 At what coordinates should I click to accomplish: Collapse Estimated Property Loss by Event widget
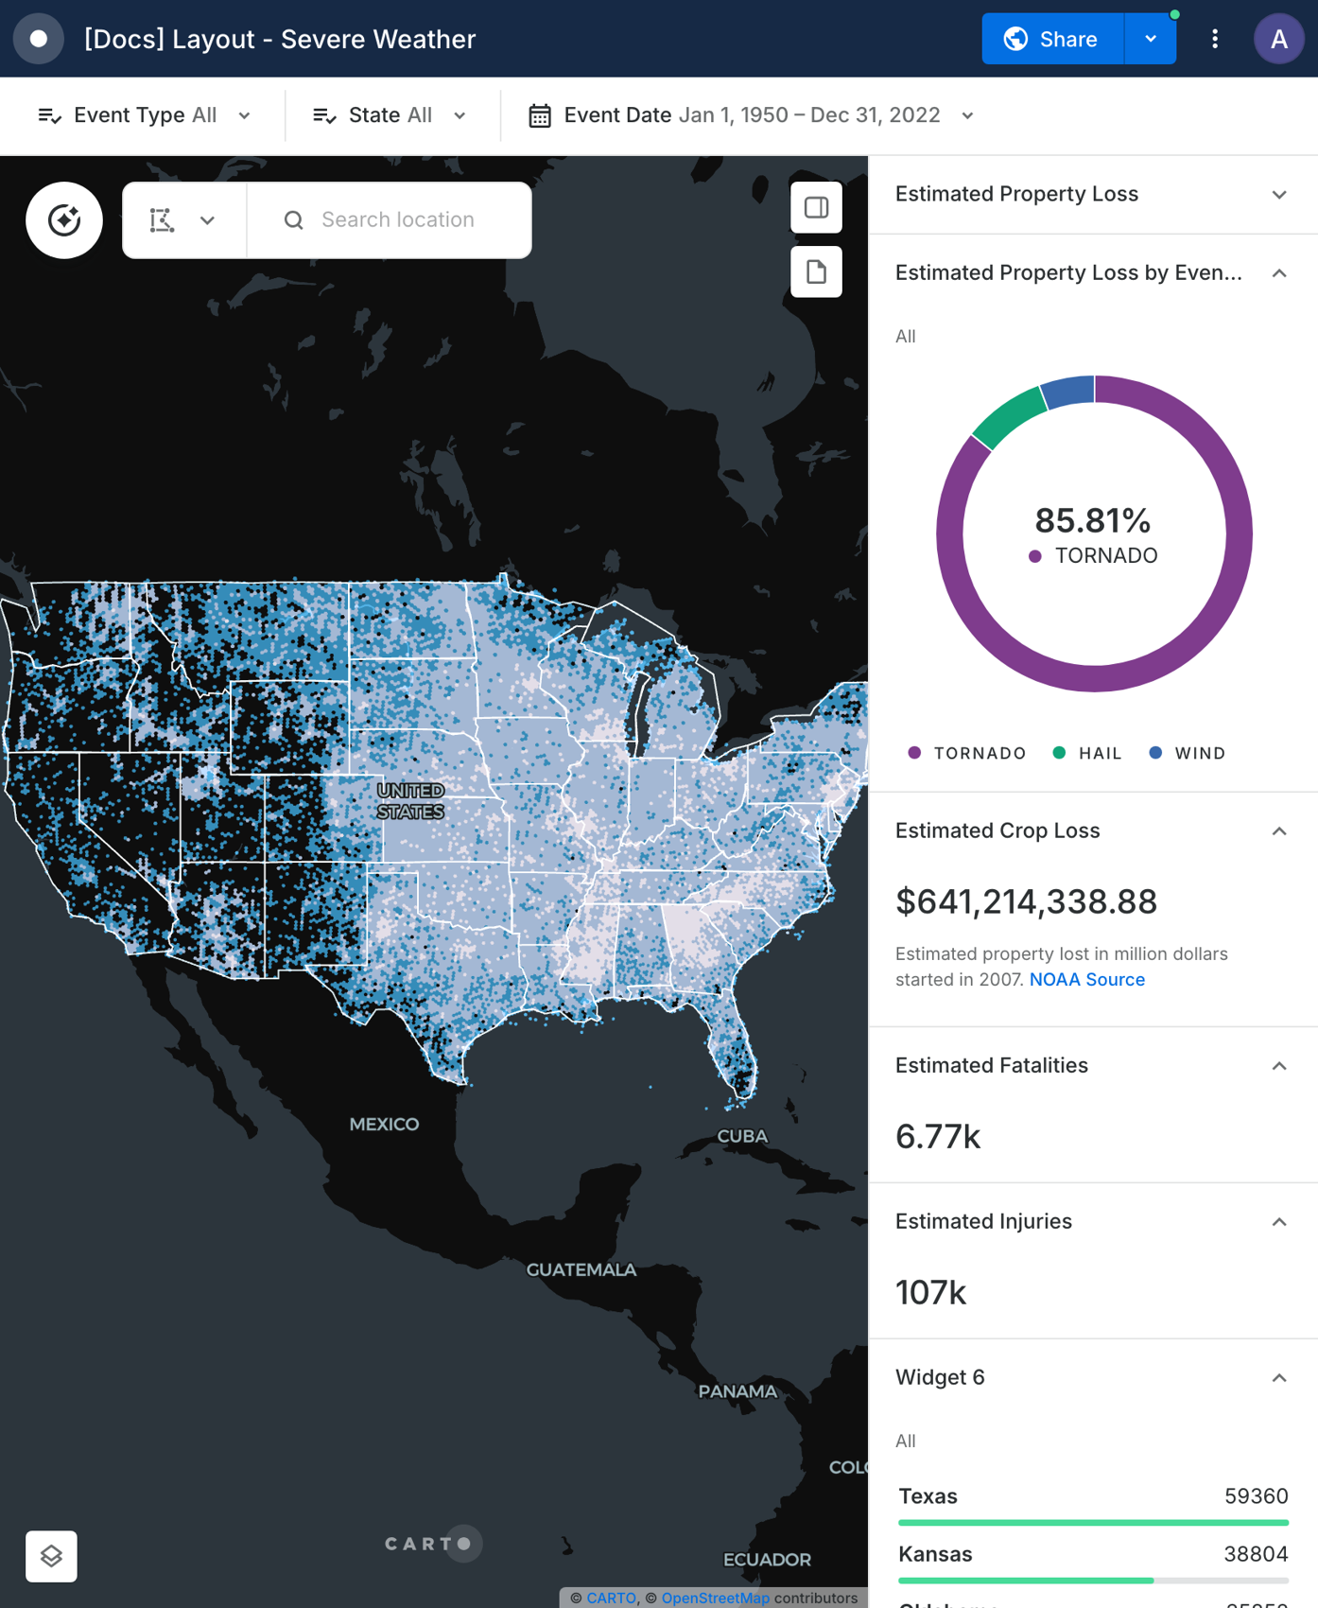[x=1278, y=273]
